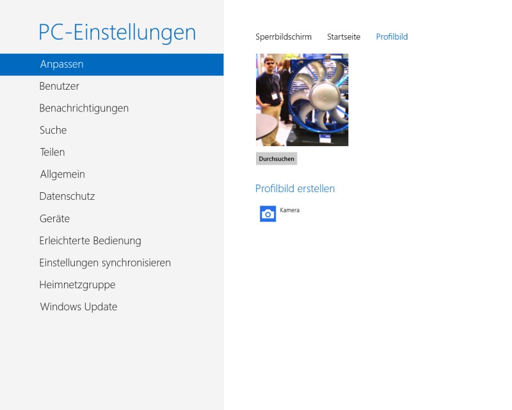The width and height of the screenshot is (512, 410).
Task: Click the PC-Einstellungen title
Action: coord(117,33)
